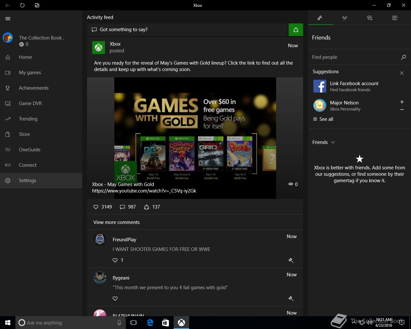
Task: Open the hamburger navigation menu
Action: pyautogui.click(x=8, y=19)
